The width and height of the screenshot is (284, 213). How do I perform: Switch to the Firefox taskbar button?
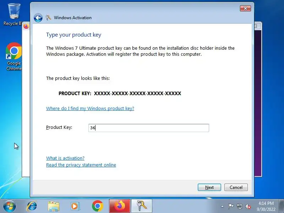tap(120, 206)
